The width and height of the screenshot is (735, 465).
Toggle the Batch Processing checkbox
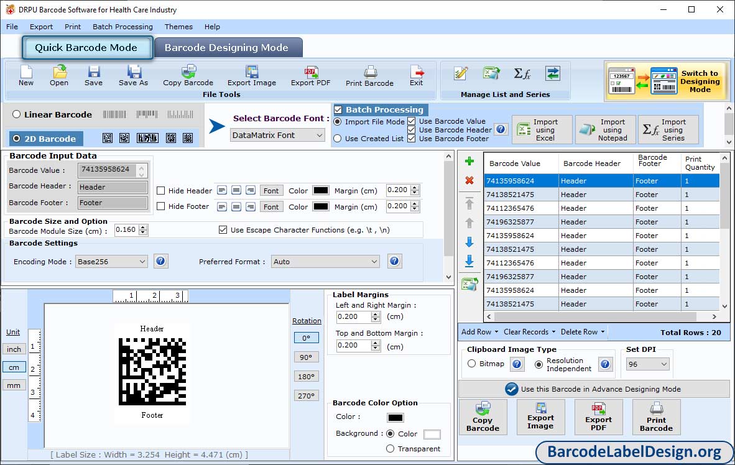click(338, 109)
